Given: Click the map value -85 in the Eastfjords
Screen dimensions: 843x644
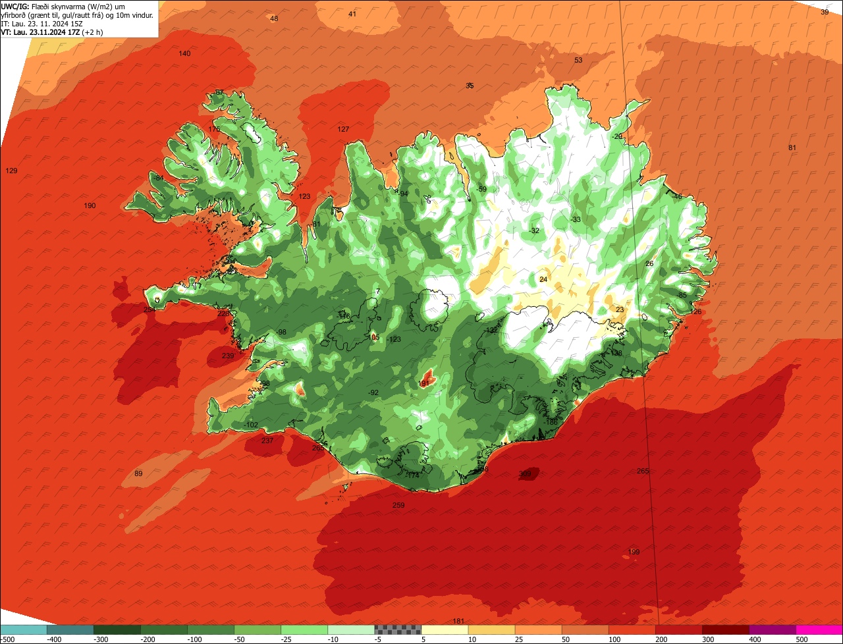Looking at the screenshot, I should (x=682, y=295).
